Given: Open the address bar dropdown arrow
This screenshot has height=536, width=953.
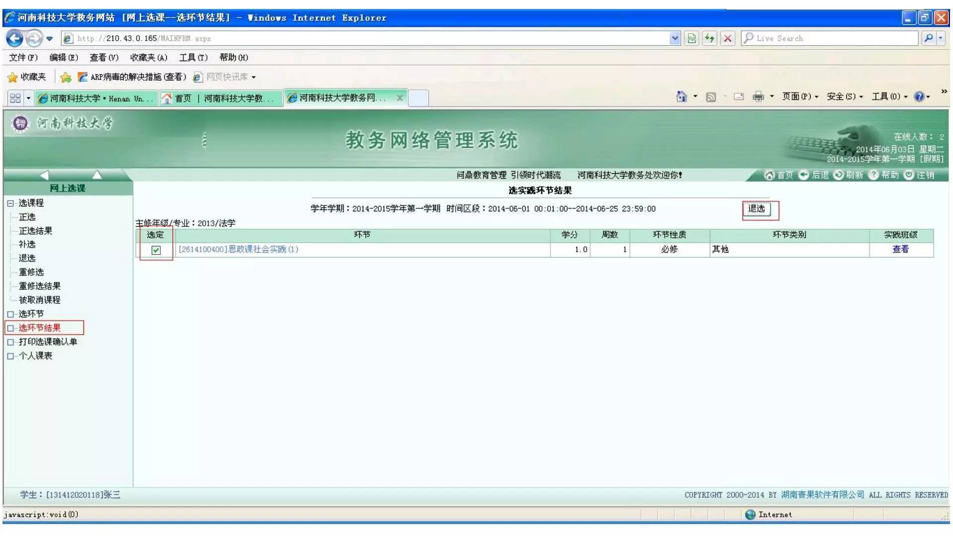Looking at the screenshot, I should [x=675, y=38].
